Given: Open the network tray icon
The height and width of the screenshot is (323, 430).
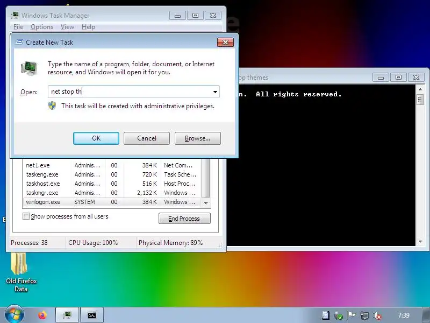Looking at the screenshot, I should click(364, 315).
